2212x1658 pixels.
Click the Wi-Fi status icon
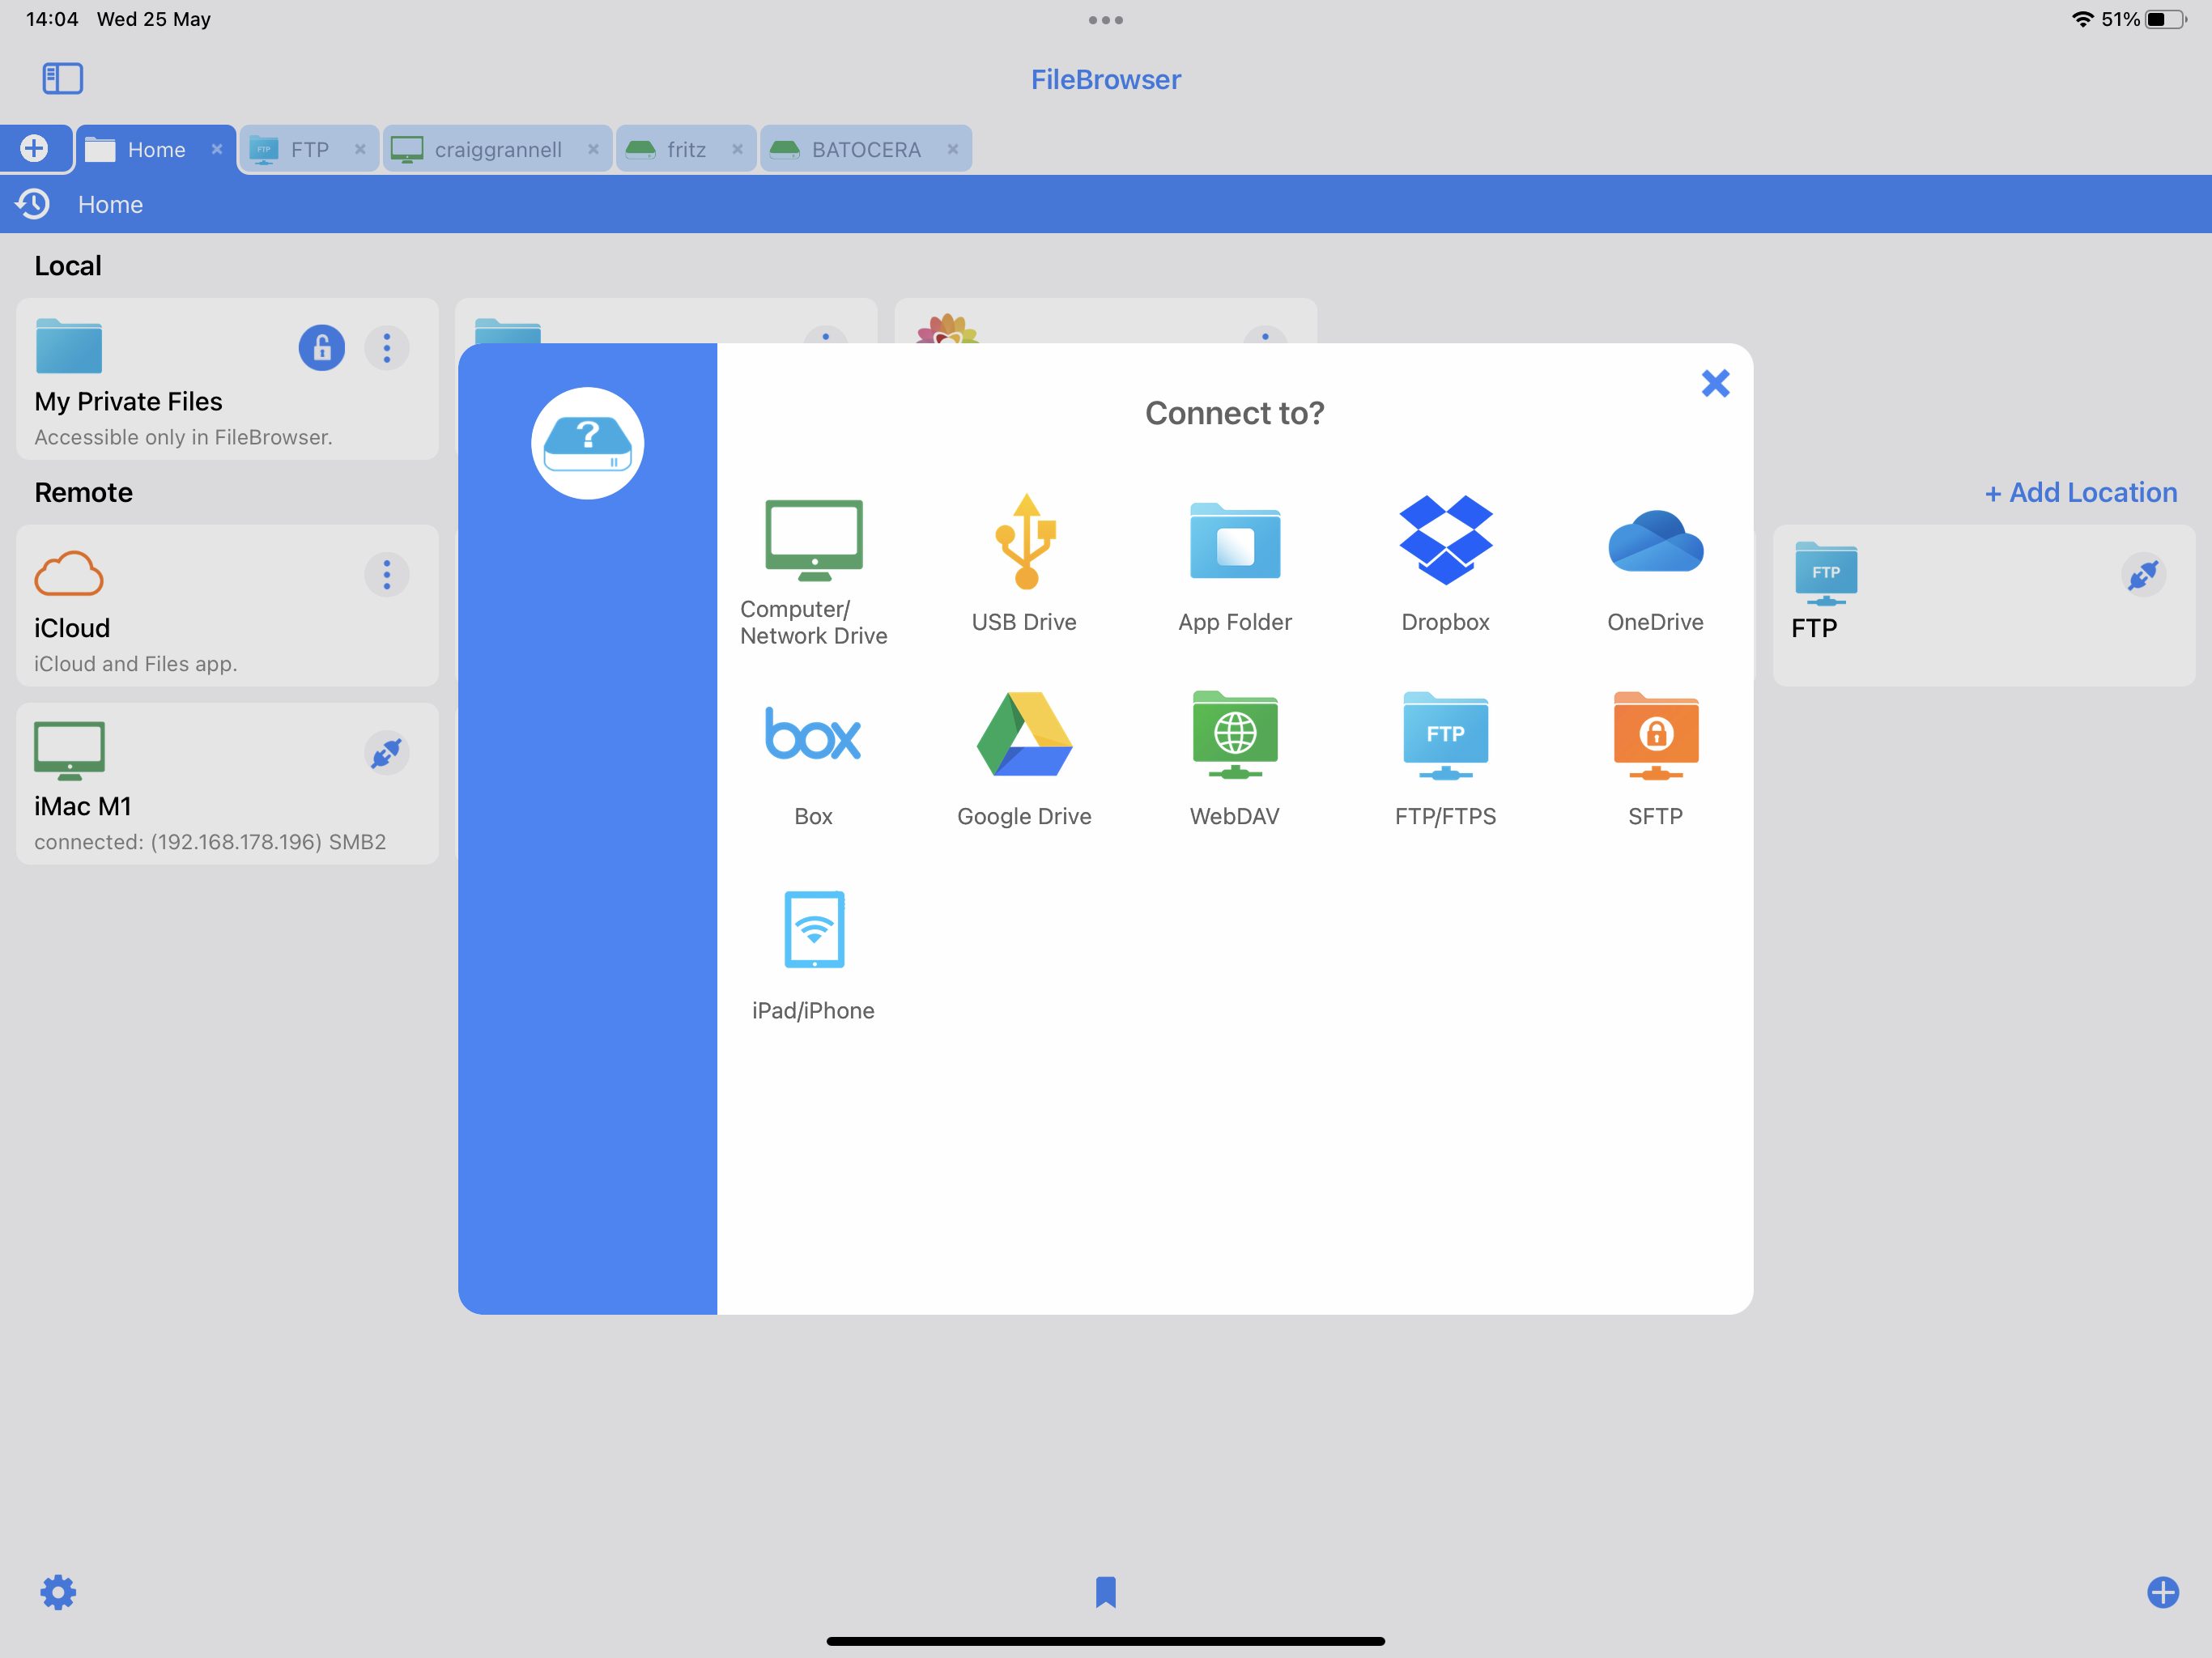point(2082,19)
